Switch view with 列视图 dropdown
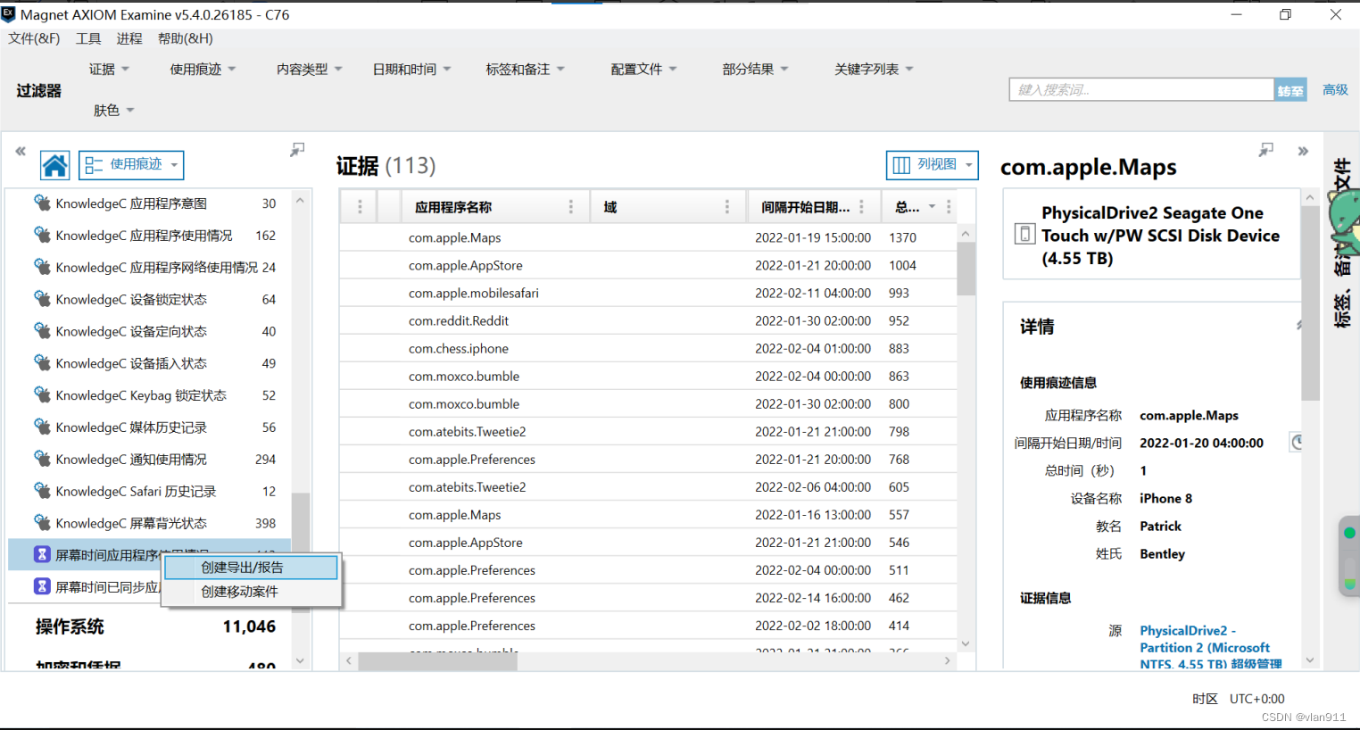Viewport: 1360px width, 730px height. 932,165
